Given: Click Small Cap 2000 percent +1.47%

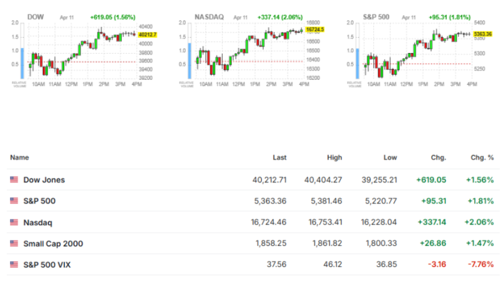Looking at the screenshot, I should (480, 243).
